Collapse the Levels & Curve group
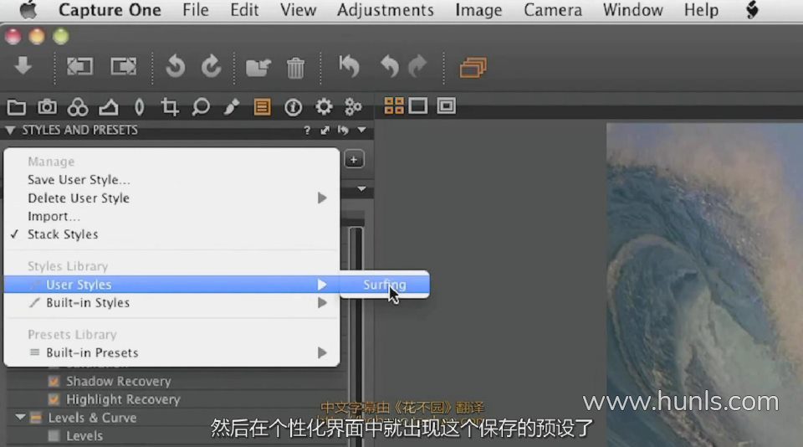Image resolution: width=803 pixels, height=447 pixels. (x=20, y=418)
